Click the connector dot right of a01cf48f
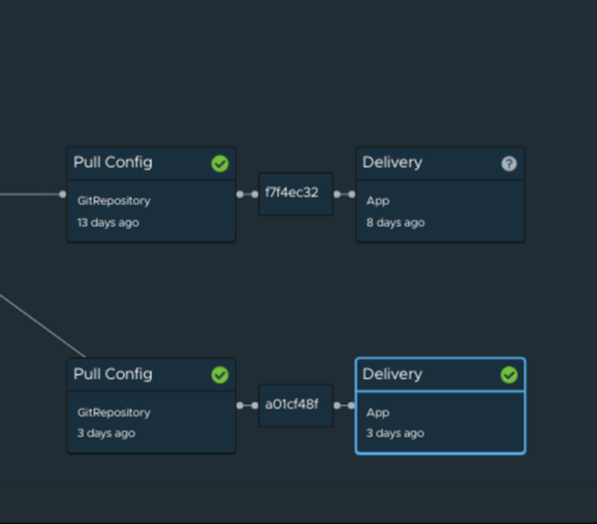The width and height of the screenshot is (597, 524). click(337, 405)
